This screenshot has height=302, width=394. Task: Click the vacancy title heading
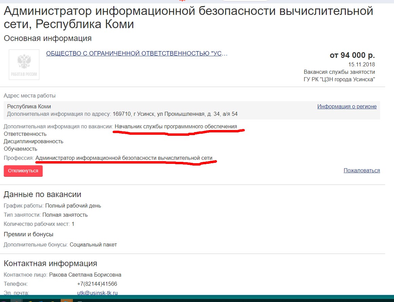pyautogui.click(x=188, y=18)
